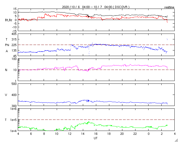The image size is (178, 142).
Task: Select the 'A' label below Phi
Action: tap(7, 51)
